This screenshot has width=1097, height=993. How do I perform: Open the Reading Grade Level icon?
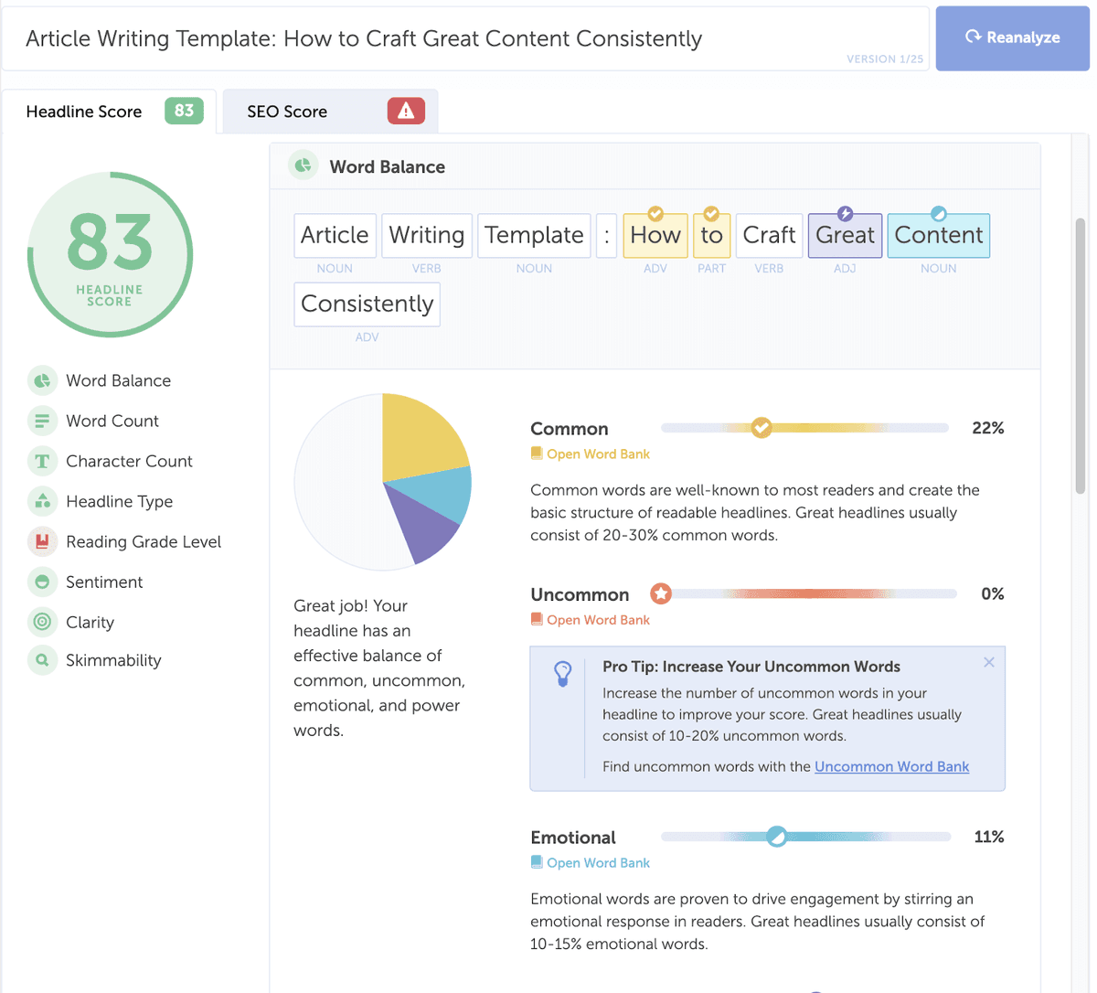click(x=43, y=541)
